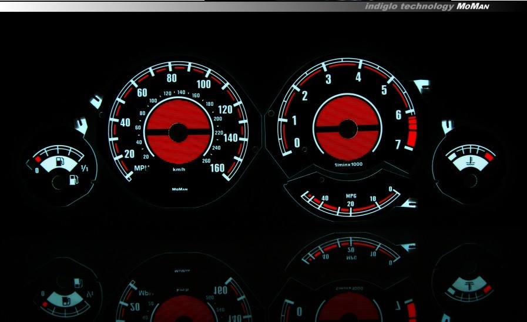527x322 pixels.
Task: Click the small 240 on the inner km/h scale
Action: 216,147
